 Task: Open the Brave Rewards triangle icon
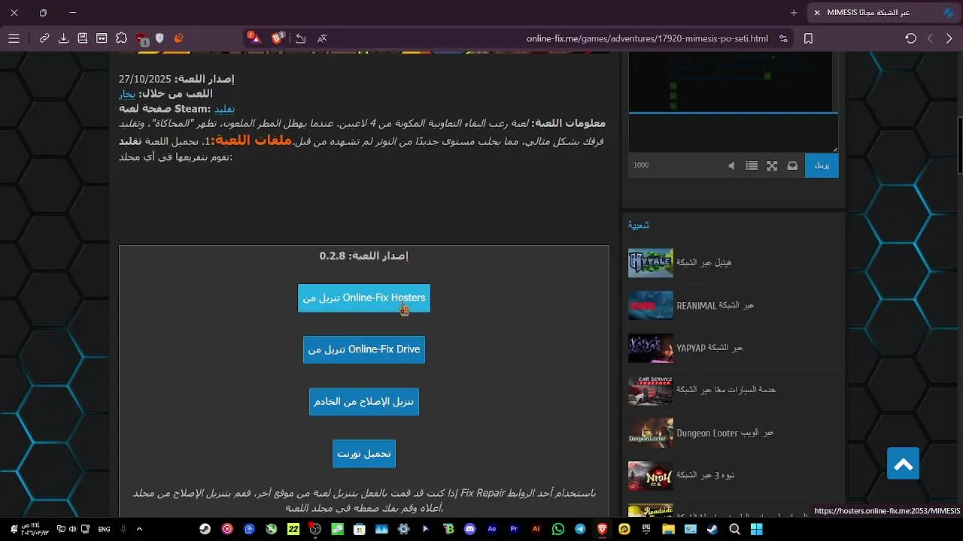tap(254, 38)
